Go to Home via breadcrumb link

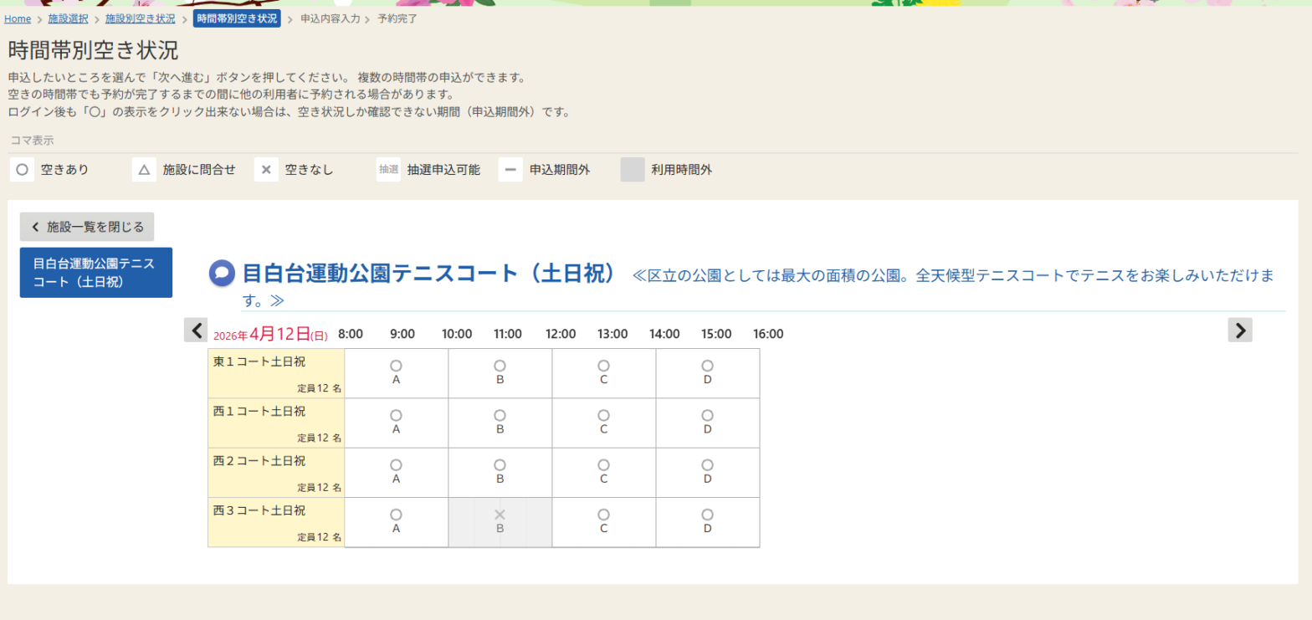[x=18, y=18]
